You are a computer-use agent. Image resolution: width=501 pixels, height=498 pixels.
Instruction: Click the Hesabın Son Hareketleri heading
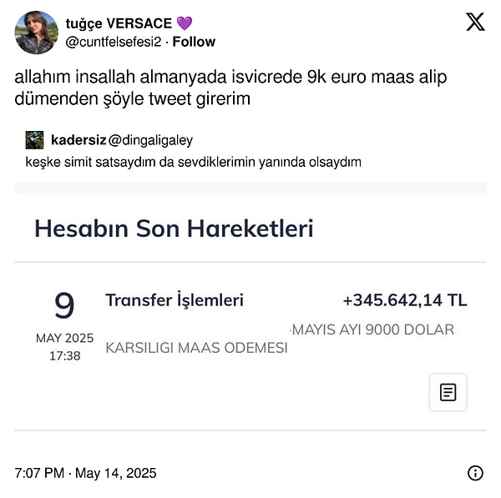point(174,228)
